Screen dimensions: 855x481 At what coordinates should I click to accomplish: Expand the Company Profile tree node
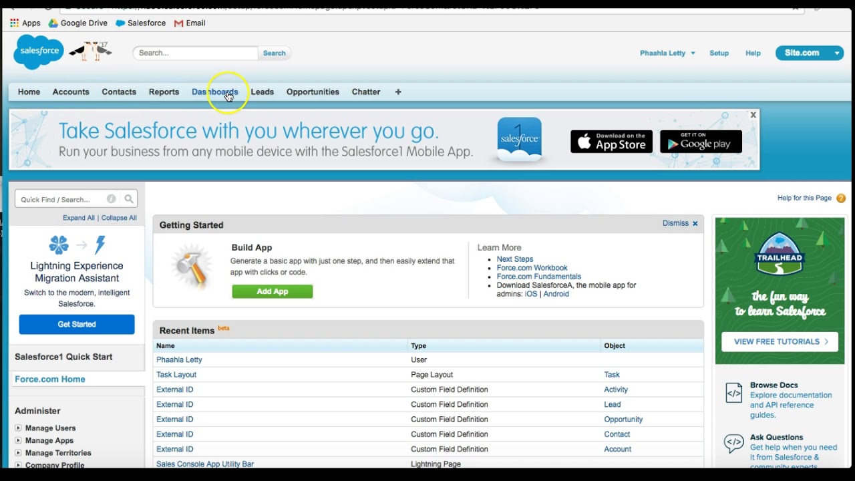tap(18, 465)
